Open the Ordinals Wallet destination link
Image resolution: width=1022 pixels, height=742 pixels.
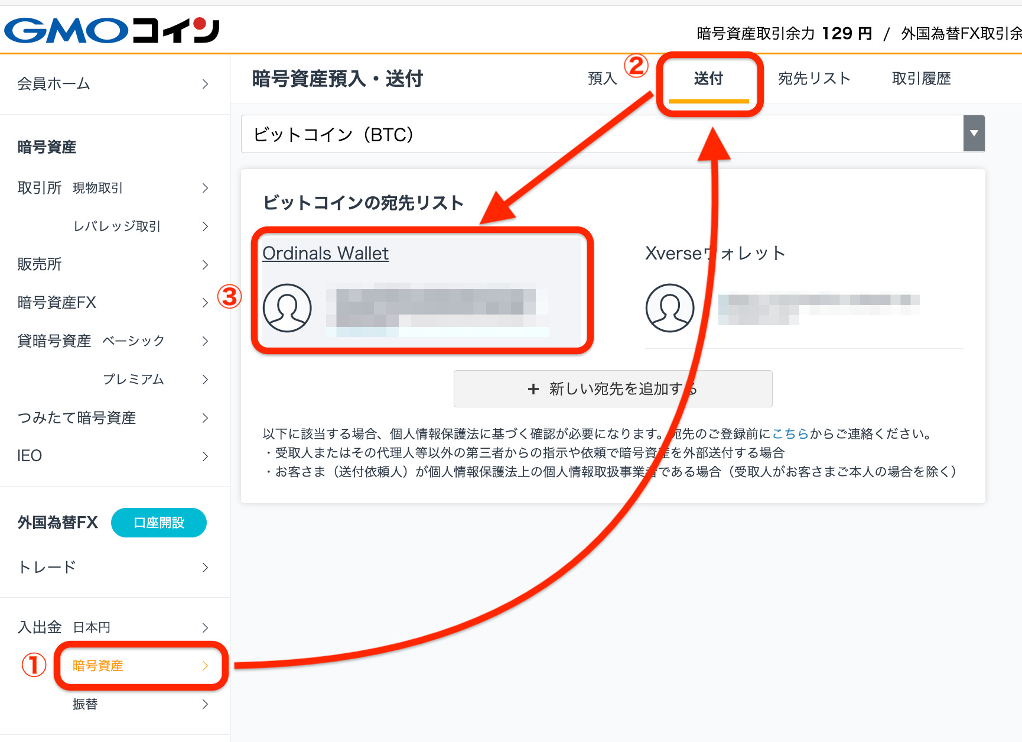(x=326, y=254)
